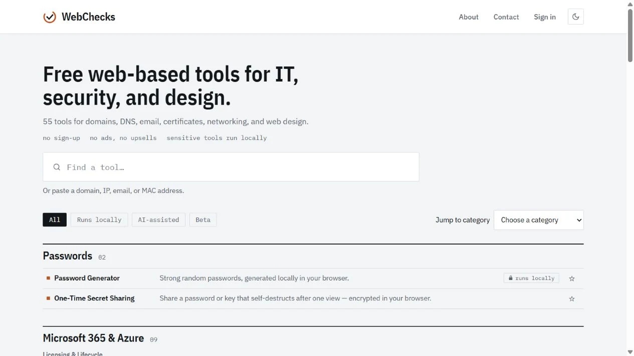Toggle the AI-assisted filter chip
This screenshot has width=634, height=356.
[158, 219]
